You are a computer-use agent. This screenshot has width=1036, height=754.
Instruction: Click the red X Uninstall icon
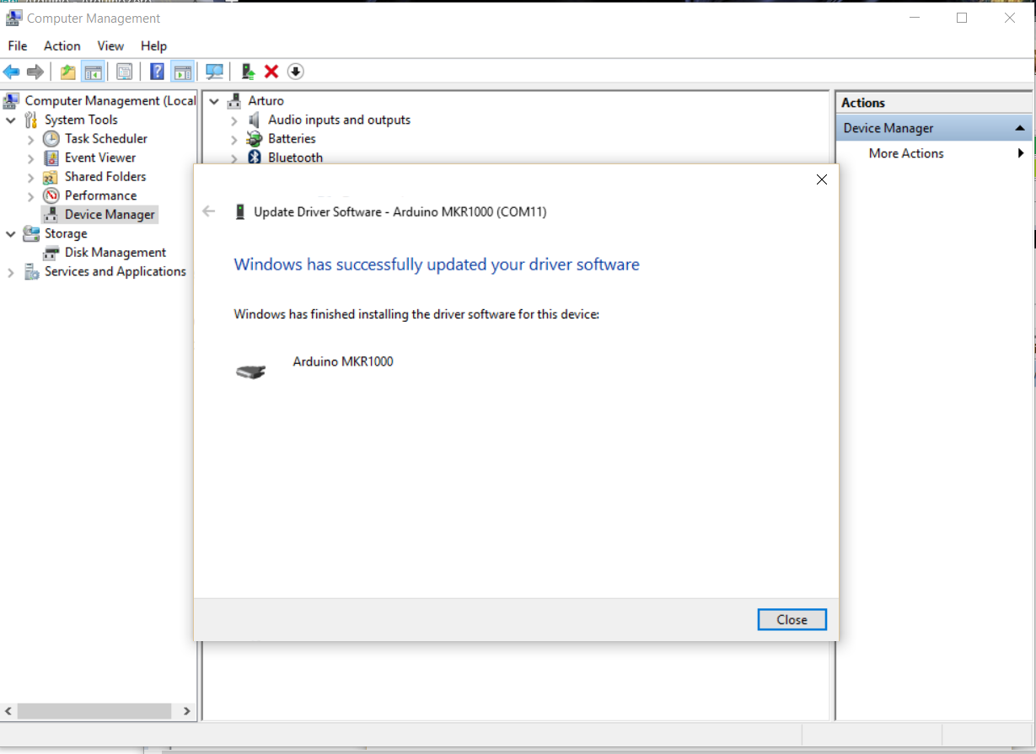point(271,72)
